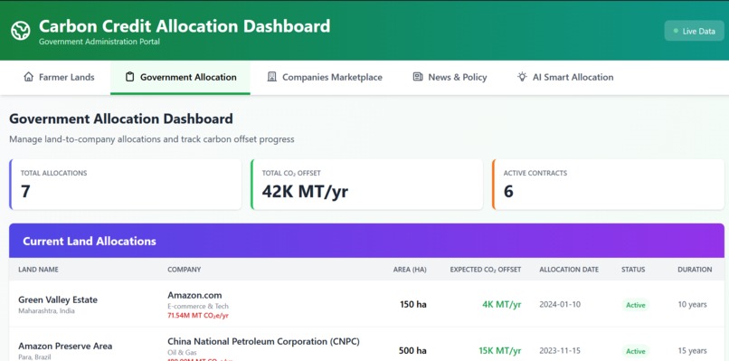Click the 10 years duration cell
Screen dimensions: 729x361
click(x=692, y=305)
